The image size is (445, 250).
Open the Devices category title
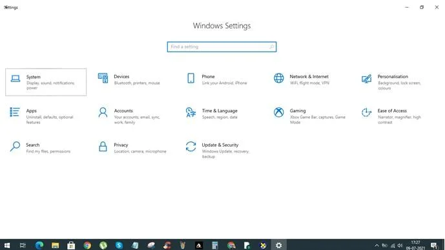point(121,77)
